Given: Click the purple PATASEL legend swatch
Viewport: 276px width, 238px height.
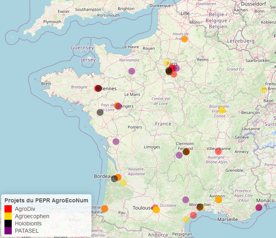Looking at the screenshot, I should (8, 231).
